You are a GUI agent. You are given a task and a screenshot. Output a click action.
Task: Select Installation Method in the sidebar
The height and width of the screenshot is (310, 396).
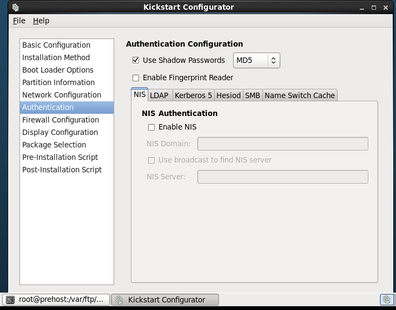tap(67, 57)
